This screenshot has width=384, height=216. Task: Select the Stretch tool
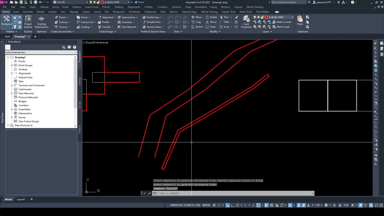coord(197,27)
